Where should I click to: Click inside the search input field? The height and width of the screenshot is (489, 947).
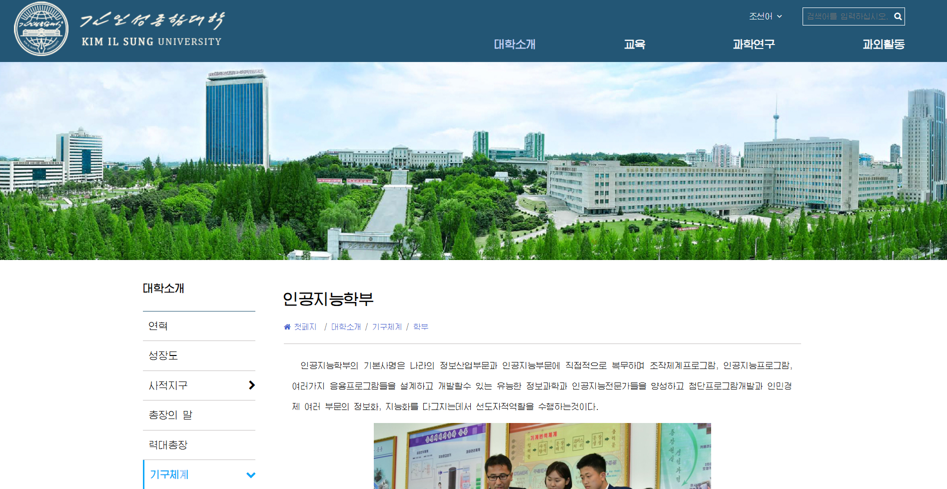(847, 16)
